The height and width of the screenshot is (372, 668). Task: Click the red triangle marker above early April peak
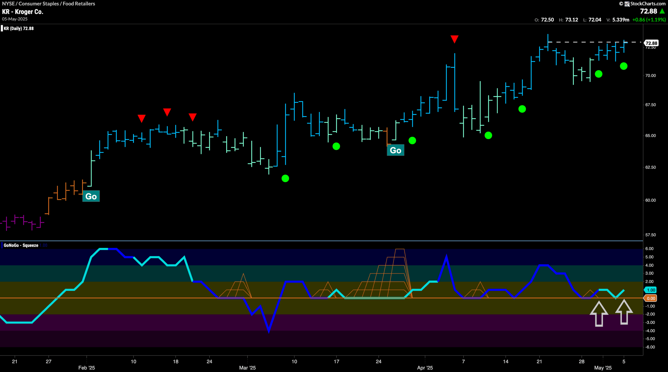pyautogui.click(x=454, y=39)
